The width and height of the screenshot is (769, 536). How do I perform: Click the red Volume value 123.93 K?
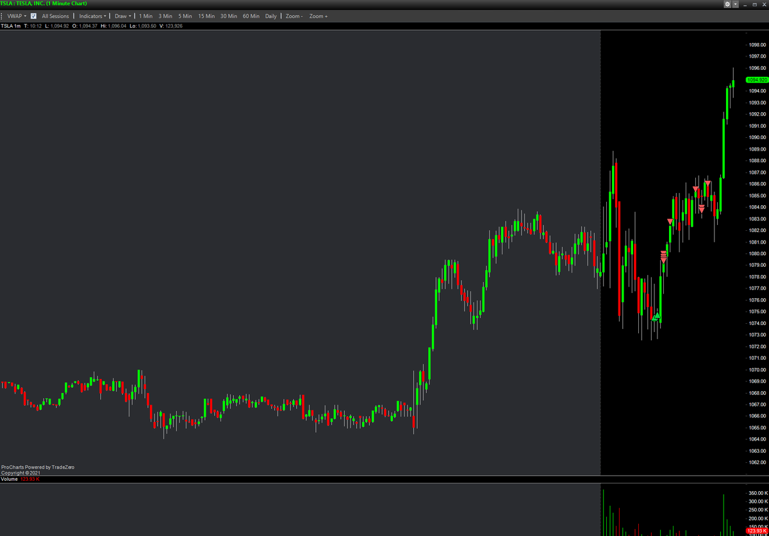point(30,479)
